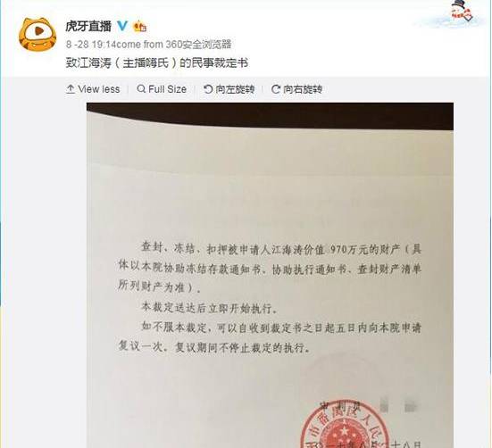Click the clockwise rotate arrow icon
Image resolution: width=492 pixels, height=448 pixels.
pyautogui.click(x=276, y=89)
